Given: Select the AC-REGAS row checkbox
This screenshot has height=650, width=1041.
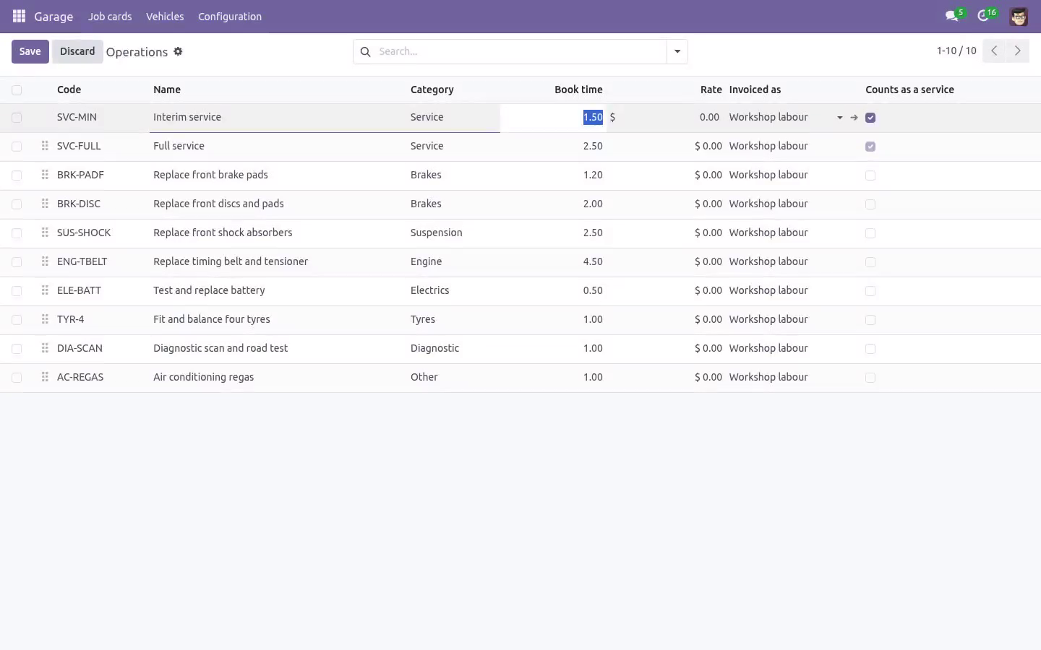Looking at the screenshot, I should coord(17,378).
